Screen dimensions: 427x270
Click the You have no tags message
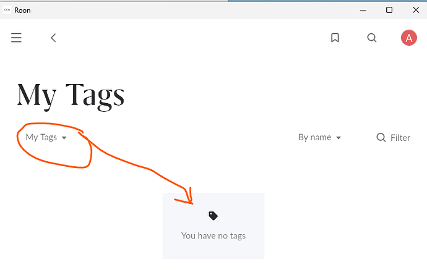[213, 236]
